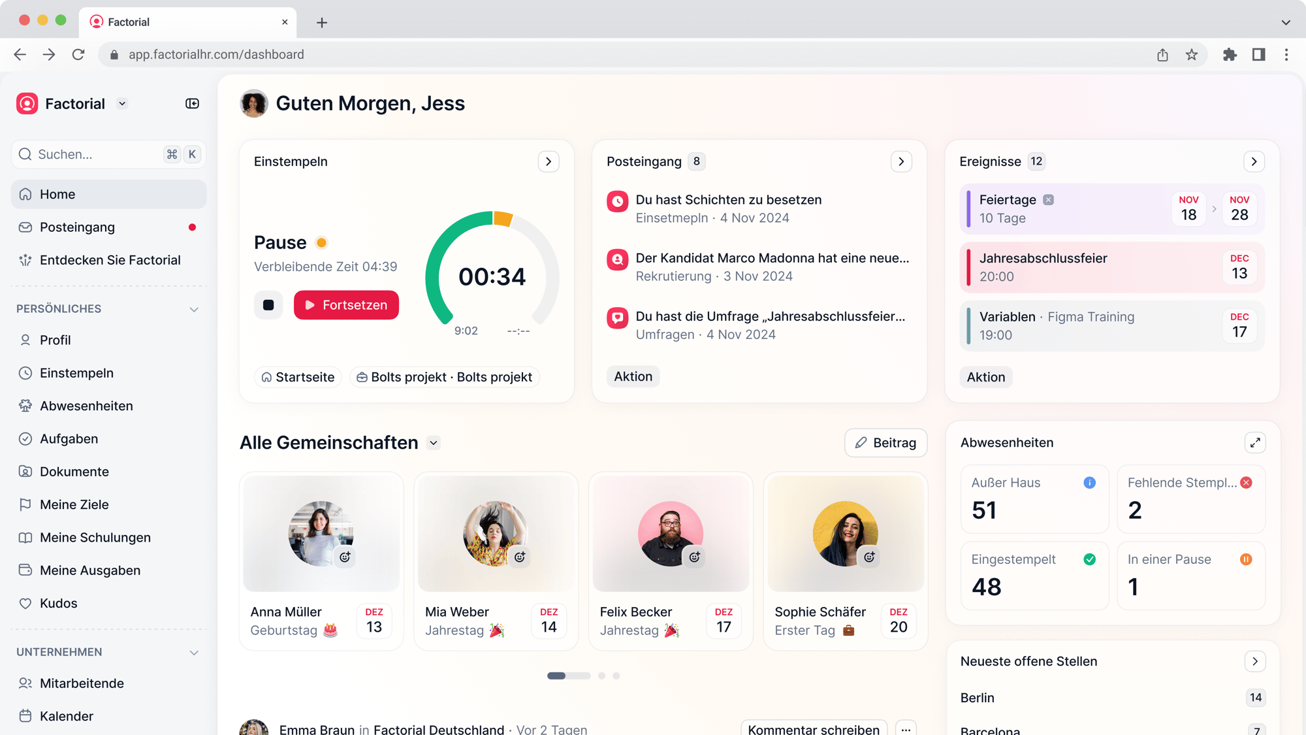The height and width of the screenshot is (735, 1306).
Task: Add reaction to Sophie Schäfer's card
Action: (869, 557)
